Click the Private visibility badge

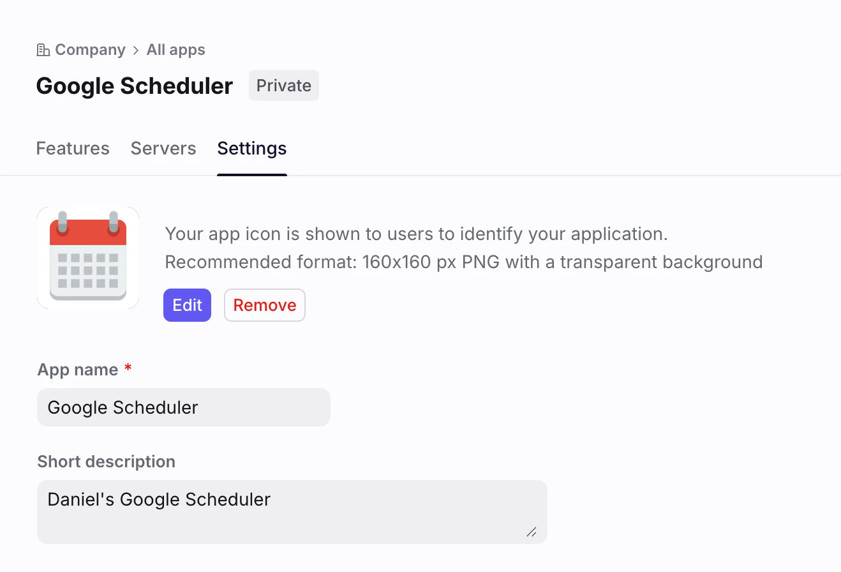[x=284, y=86]
